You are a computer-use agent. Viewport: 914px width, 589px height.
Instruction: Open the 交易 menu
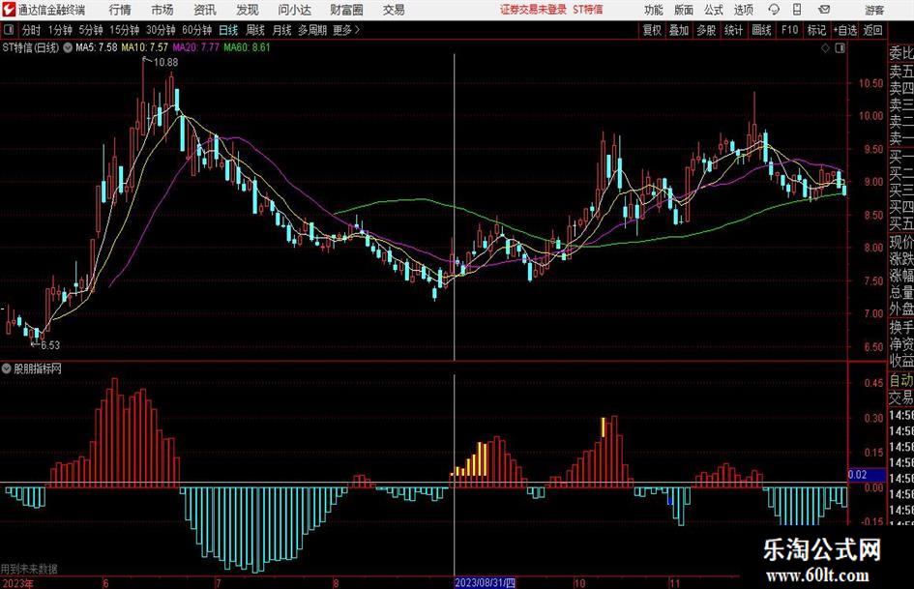tap(394, 10)
